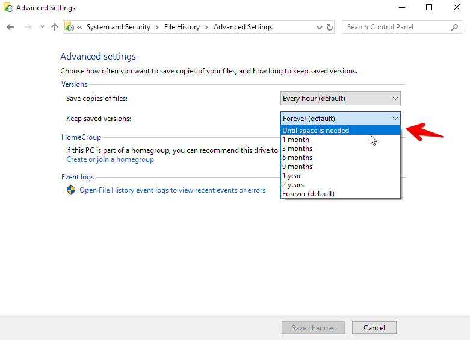Navigate to System and Security breadcrumb
The width and height of the screenshot is (470, 340).
119,27
